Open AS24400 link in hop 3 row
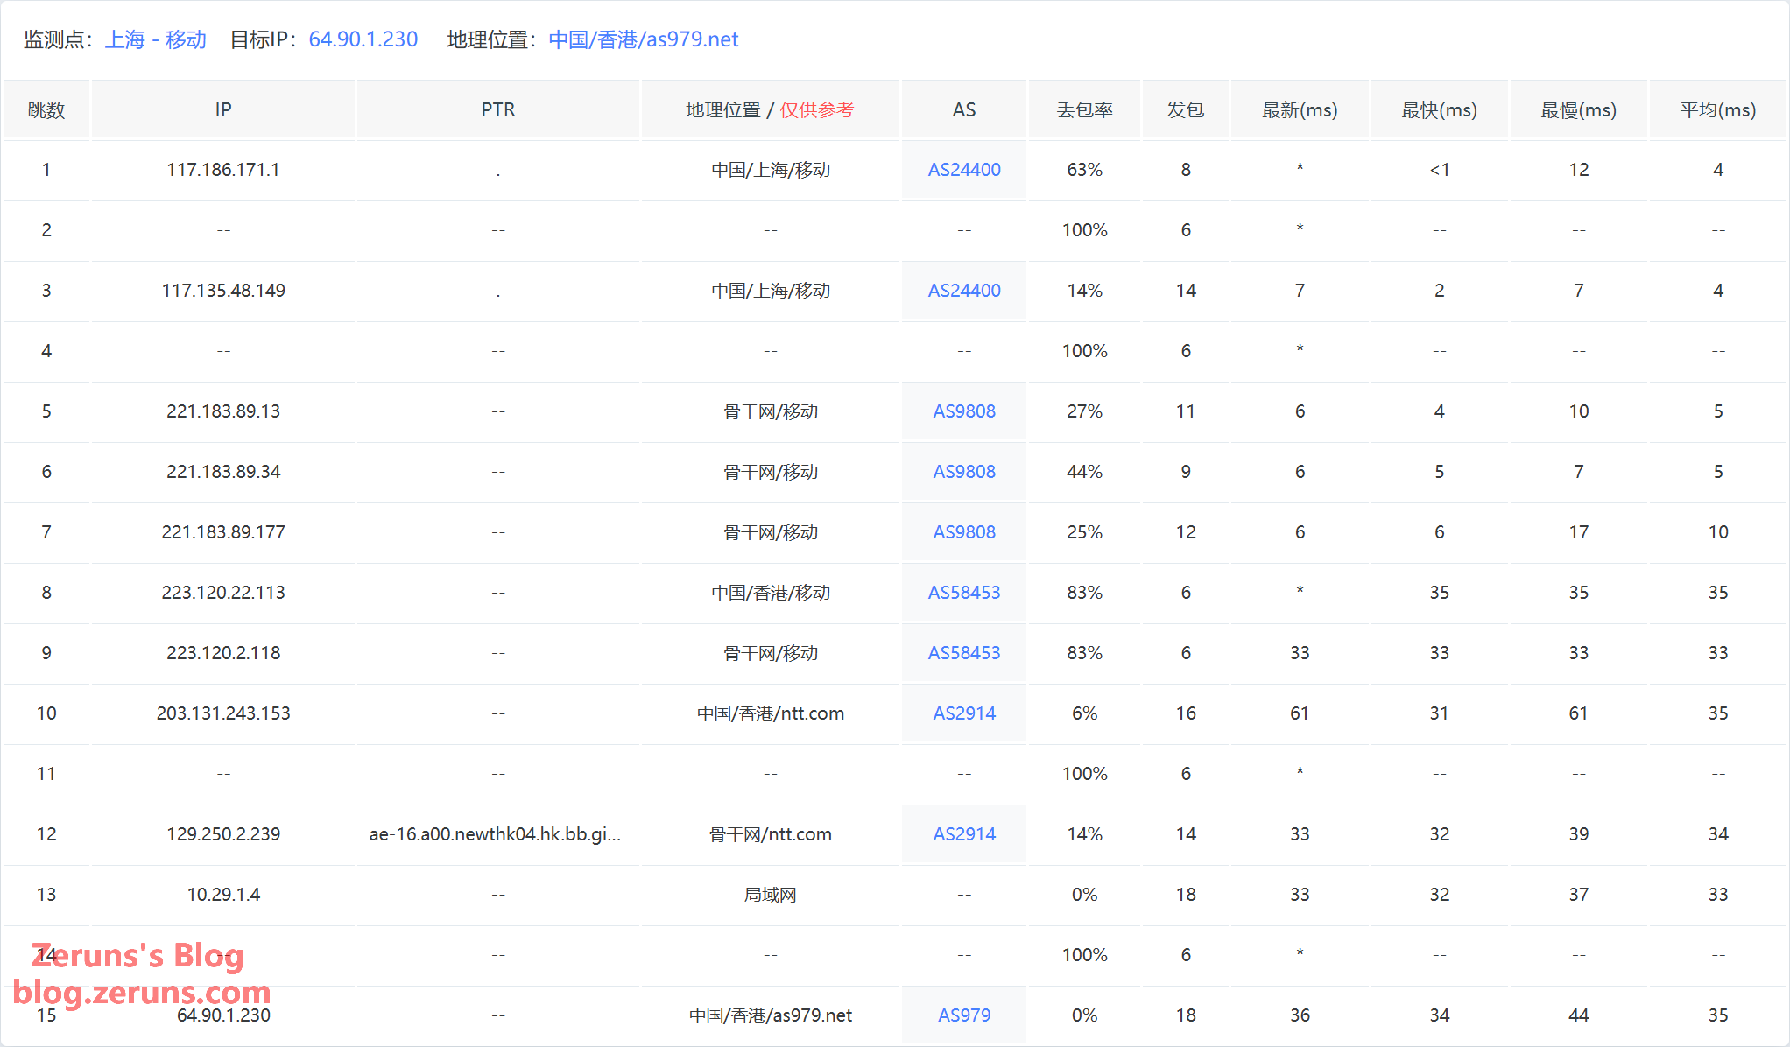Image resolution: width=1790 pixels, height=1047 pixels. tap(963, 291)
